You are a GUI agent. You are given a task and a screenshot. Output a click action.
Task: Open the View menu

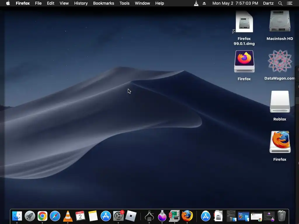(x=64, y=3)
